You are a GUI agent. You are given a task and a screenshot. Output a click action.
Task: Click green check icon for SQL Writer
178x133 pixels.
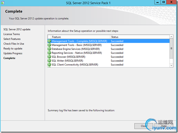pyautogui.click(x=49, y=60)
